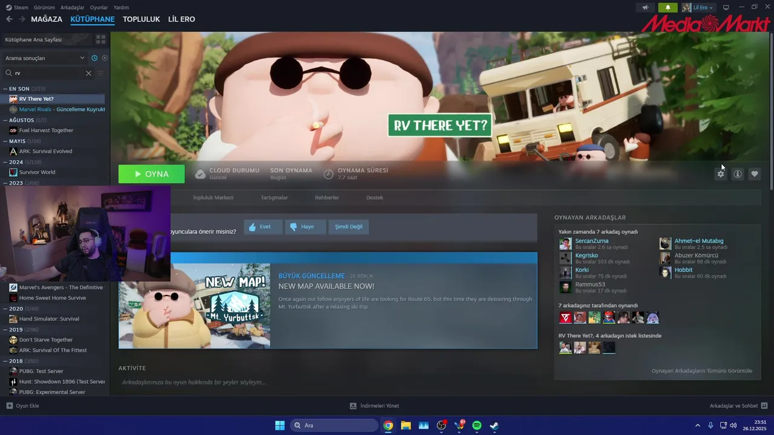Click Hayır thumbs down button
The image size is (774, 435).
coord(305,227)
